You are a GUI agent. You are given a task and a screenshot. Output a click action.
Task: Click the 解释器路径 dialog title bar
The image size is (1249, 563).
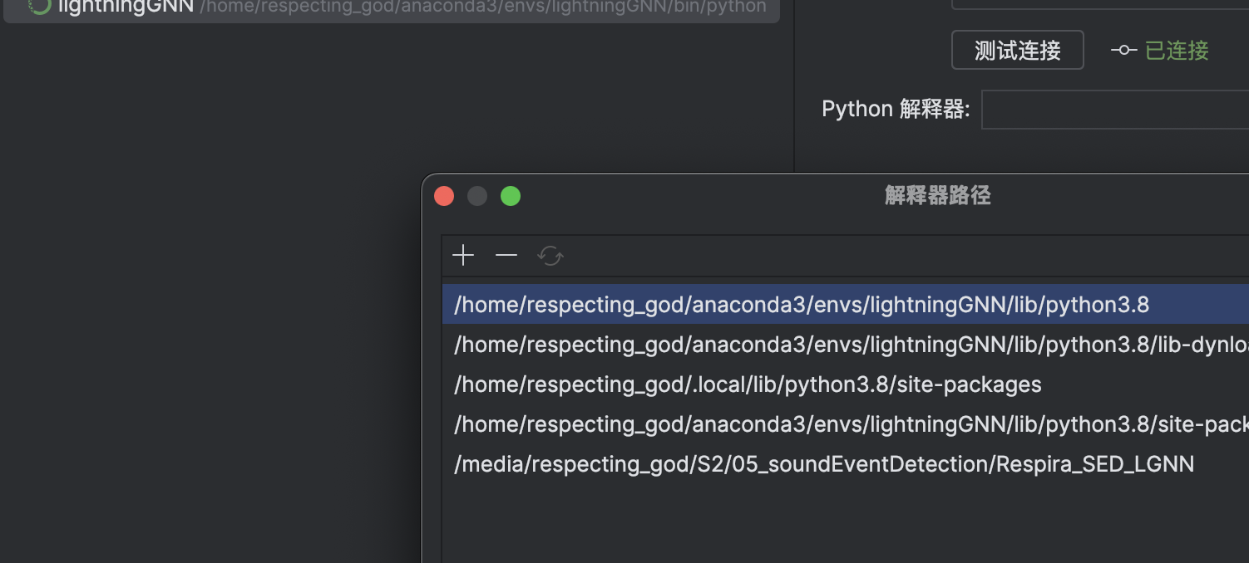coord(937,196)
